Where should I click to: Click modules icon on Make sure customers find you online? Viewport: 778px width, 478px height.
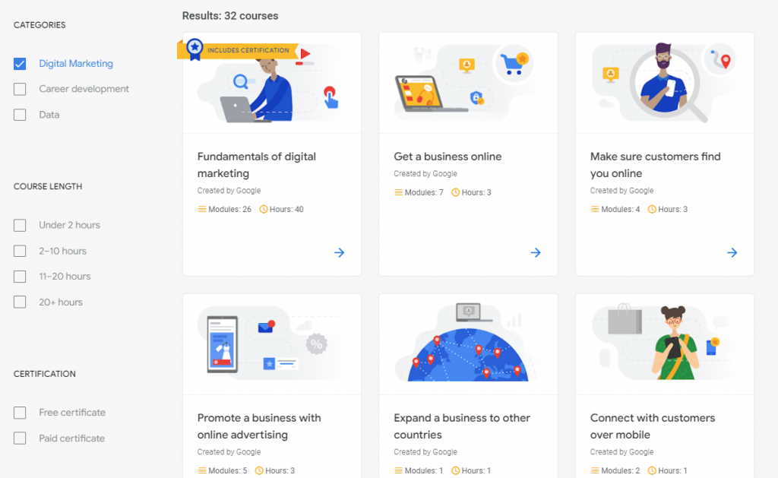pos(595,210)
